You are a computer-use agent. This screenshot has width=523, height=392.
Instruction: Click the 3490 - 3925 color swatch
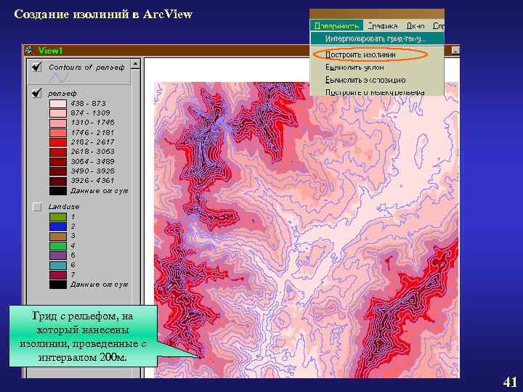(x=58, y=171)
